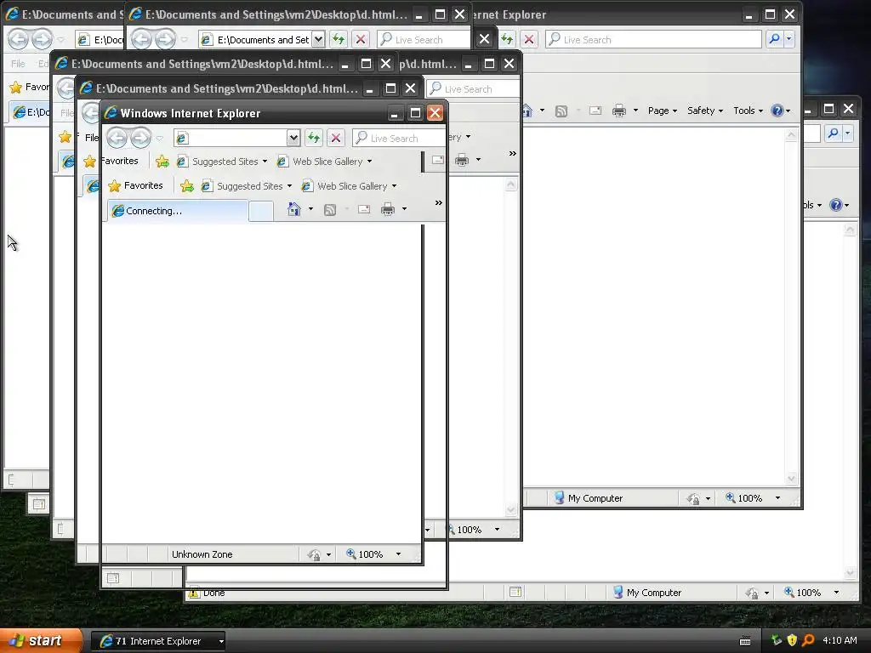Click Add to Favorites Bar star next to fully visible Favorites button
Viewport: 871px width, 653px height.
[x=187, y=186]
